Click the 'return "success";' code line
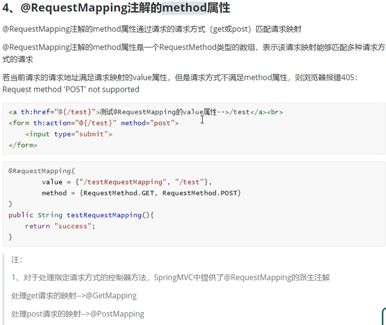This screenshot has width=386, height=325. point(60,226)
